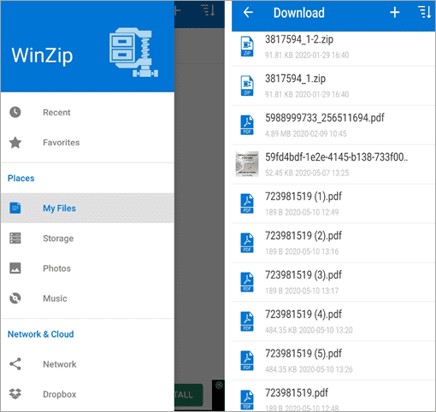
Task: Open file 723981519.pdf
Action: tap(333, 396)
